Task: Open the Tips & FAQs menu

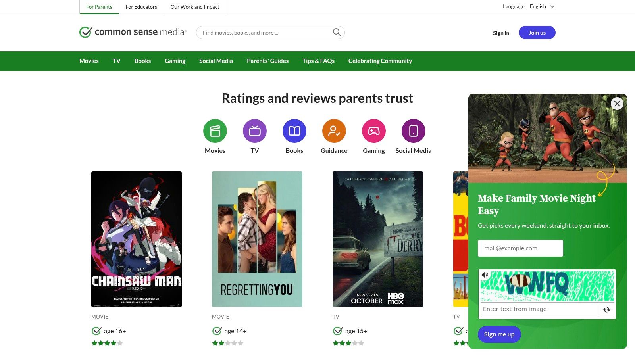Action: click(318, 61)
